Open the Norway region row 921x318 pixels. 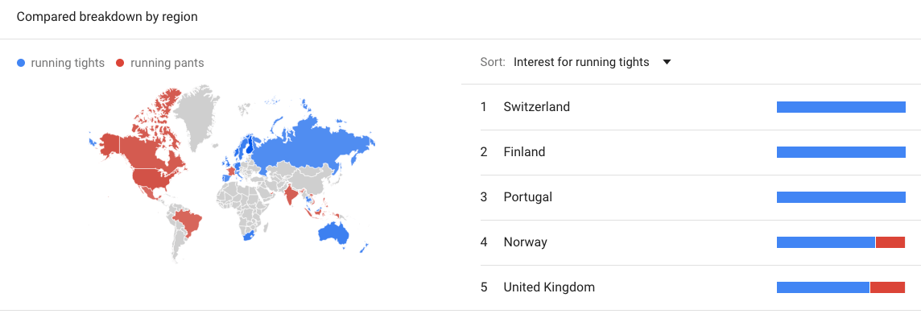tap(692, 242)
